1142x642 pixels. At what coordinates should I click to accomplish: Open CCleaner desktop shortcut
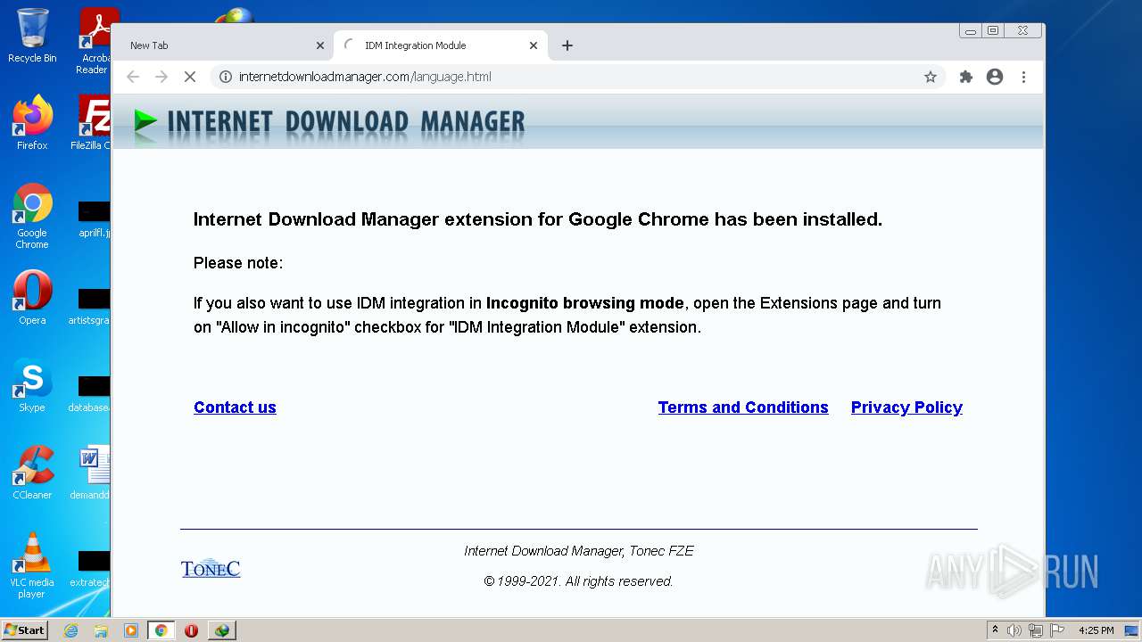(x=32, y=473)
